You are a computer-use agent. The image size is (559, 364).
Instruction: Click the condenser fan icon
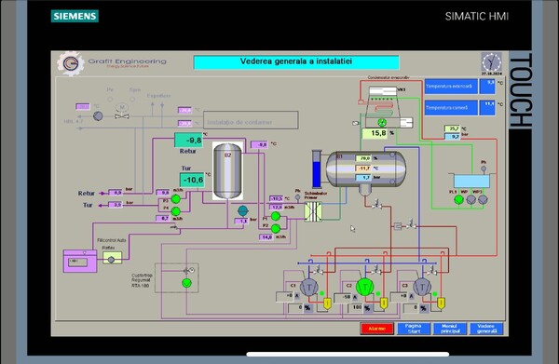click(x=382, y=123)
